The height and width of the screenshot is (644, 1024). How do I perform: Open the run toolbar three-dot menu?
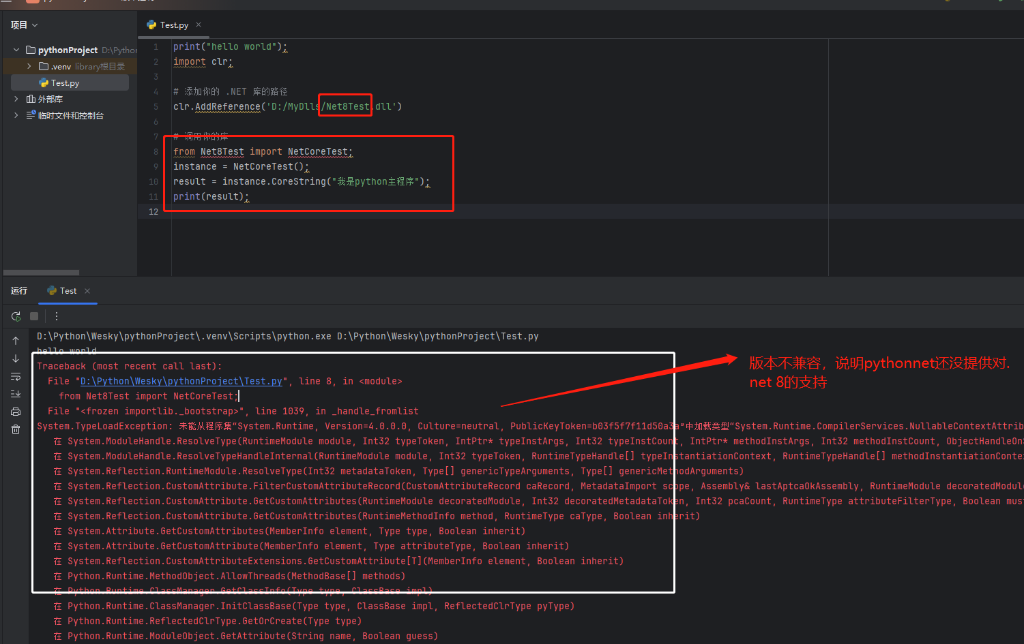(x=57, y=316)
